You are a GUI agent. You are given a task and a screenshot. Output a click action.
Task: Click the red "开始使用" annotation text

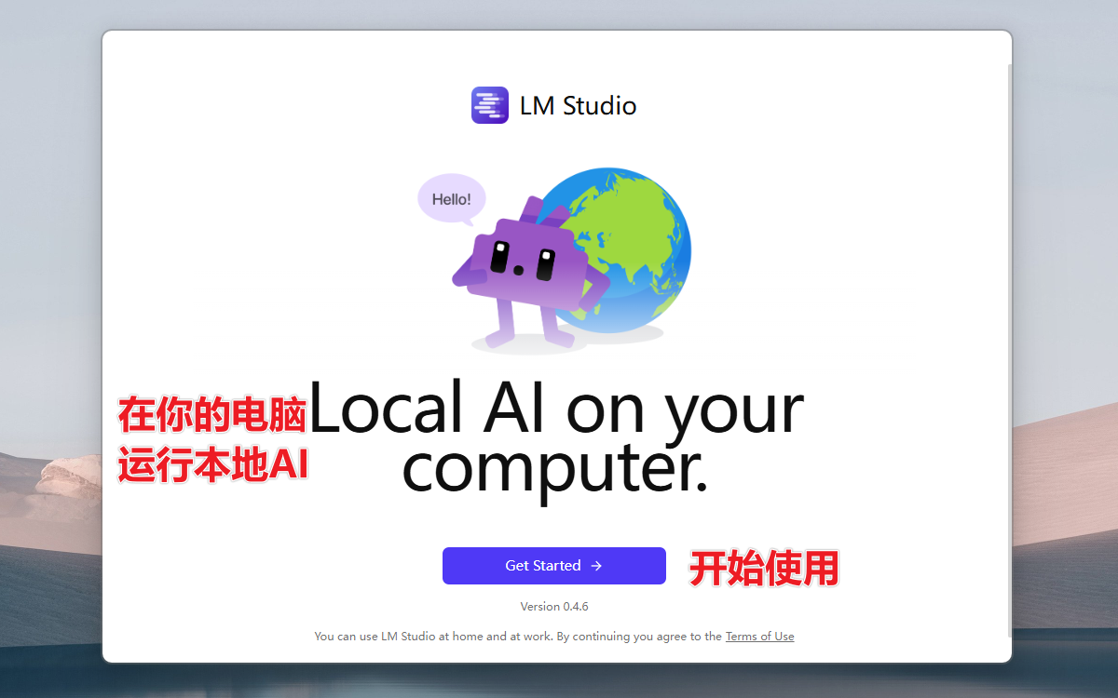pyautogui.click(x=764, y=569)
